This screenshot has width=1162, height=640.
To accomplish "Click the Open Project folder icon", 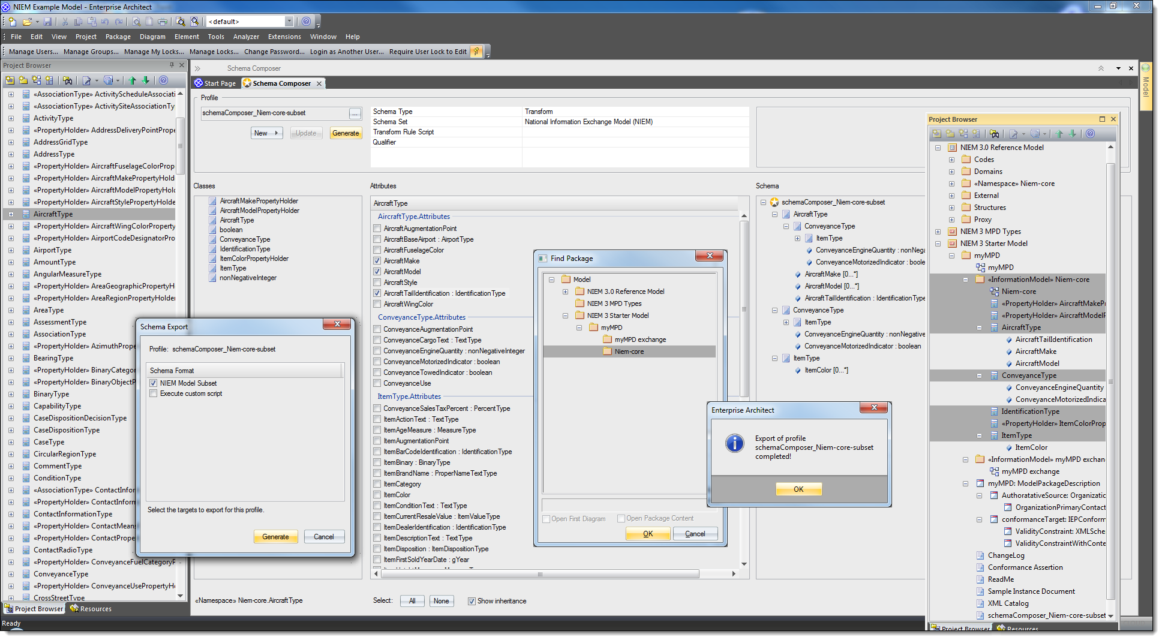I will tap(27, 22).
